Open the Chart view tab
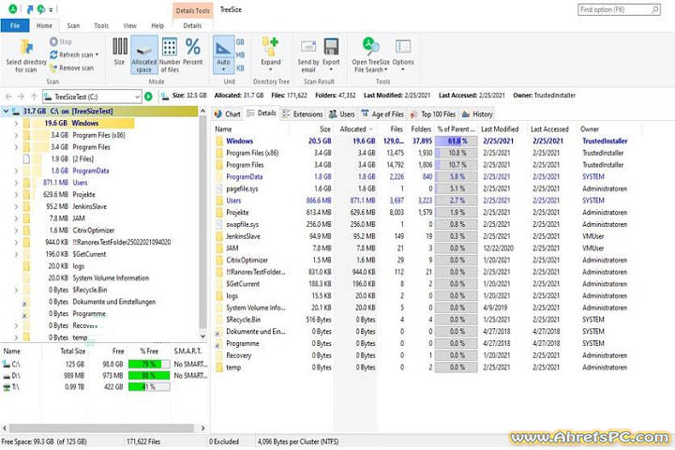 [227, 113]
